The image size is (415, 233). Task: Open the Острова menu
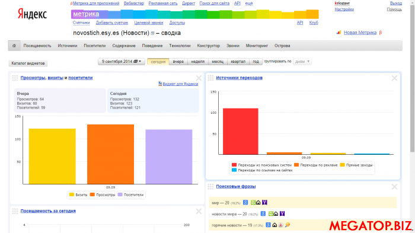282,46
